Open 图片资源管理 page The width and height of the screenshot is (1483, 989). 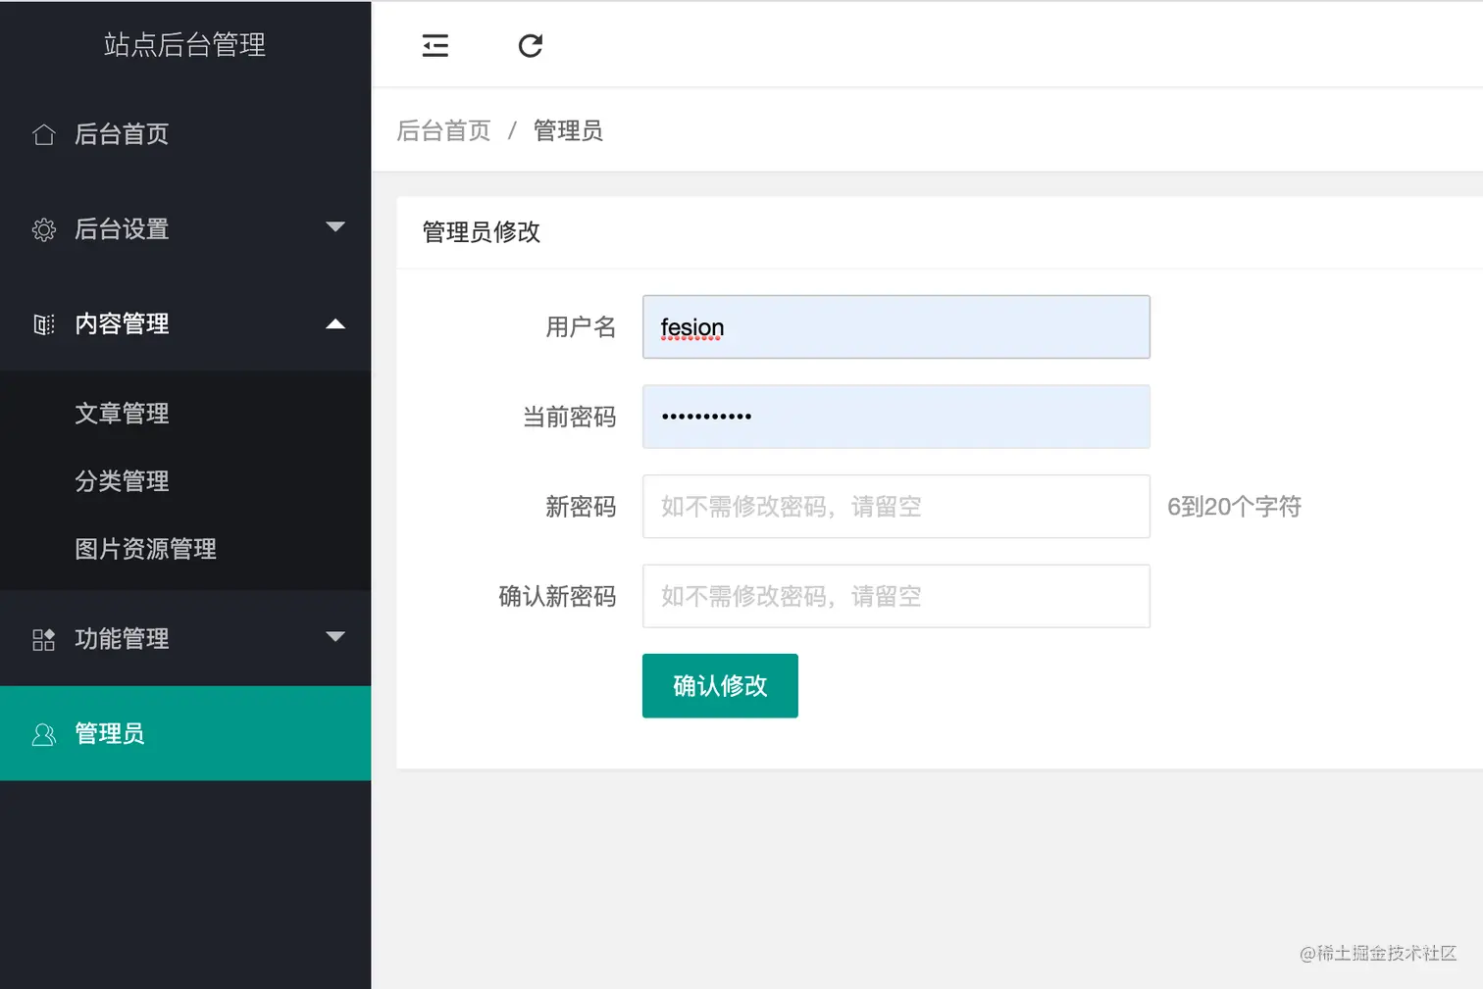click(145, 549)
